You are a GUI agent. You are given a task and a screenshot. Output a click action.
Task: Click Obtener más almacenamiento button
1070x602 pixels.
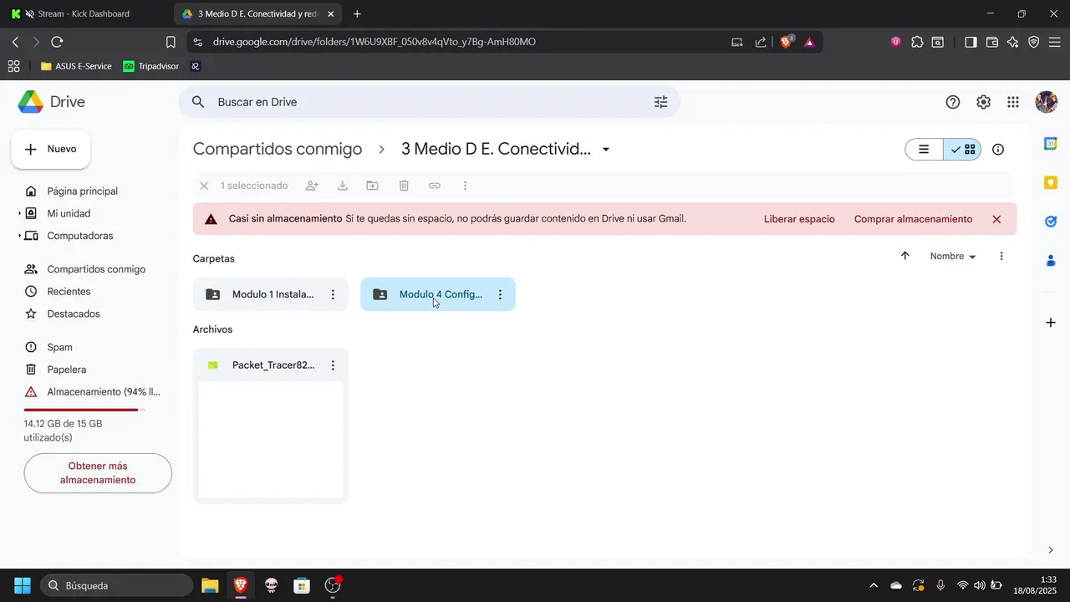click(x=98, y=473)
